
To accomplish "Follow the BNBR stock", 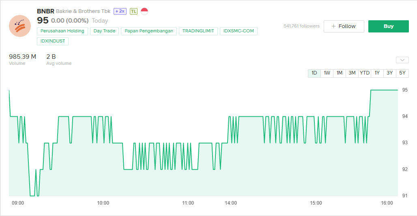I will point(344,26).
